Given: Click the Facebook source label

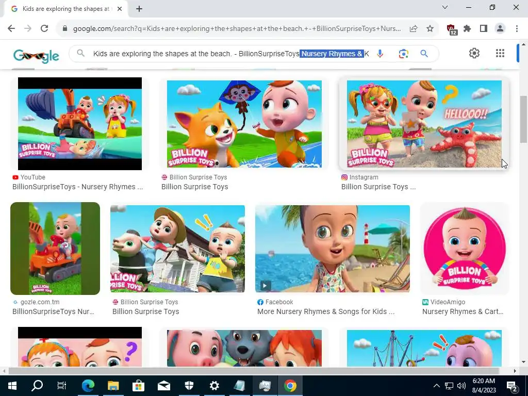Looking at the screenshot, I should click(x=279, y=302).
